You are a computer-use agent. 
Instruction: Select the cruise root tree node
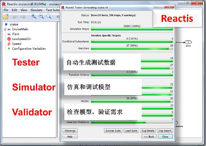tap(14, 24)
